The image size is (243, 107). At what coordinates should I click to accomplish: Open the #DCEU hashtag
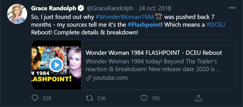(216, 25)
